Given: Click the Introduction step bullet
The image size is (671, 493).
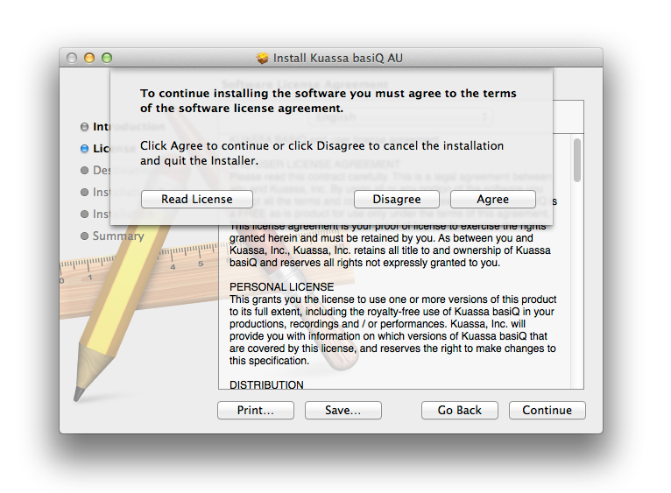Looking at the screenshot, I should [84, 127].
